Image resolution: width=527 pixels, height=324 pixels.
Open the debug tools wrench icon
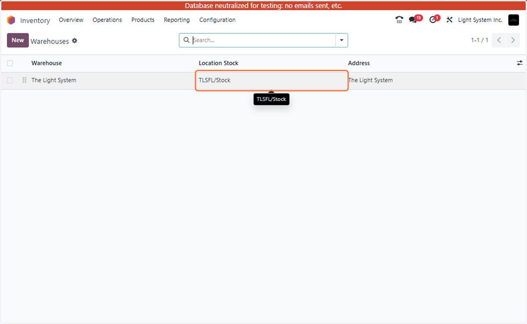pyautogui.click(x=449, y=20)
